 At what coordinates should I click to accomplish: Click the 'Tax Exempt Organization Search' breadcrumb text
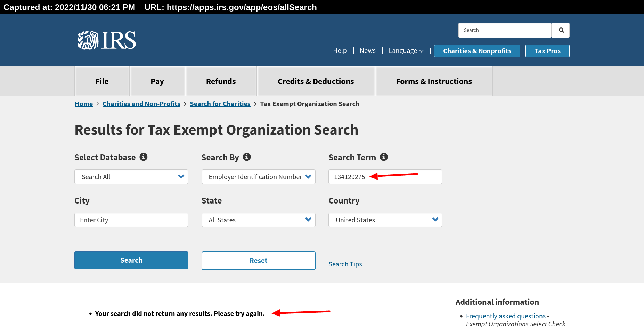tap(310, 104)
